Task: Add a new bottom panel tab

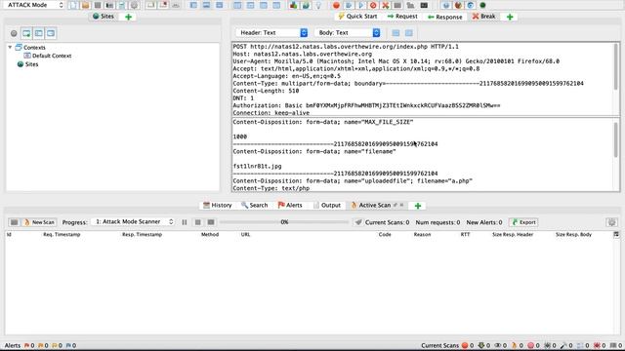Action: [x=418, y=206]
